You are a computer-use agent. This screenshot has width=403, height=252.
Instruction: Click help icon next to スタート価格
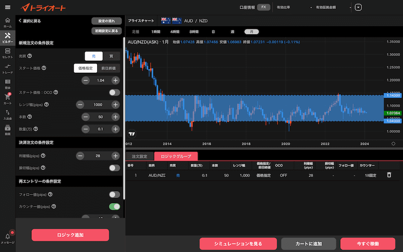[44, 68]
